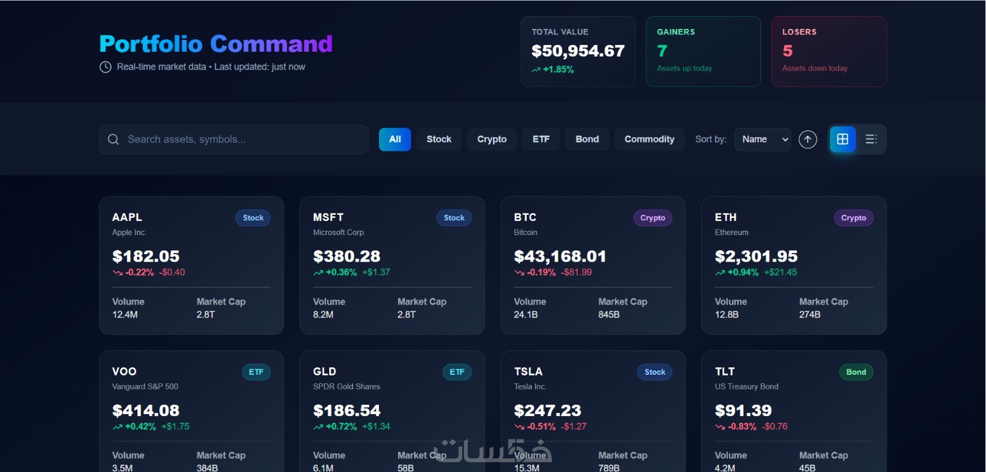The width and height of the screenshot is (986, 472).
Task: Click the TSLA ticker symbol
Action: tap(528, 372)
